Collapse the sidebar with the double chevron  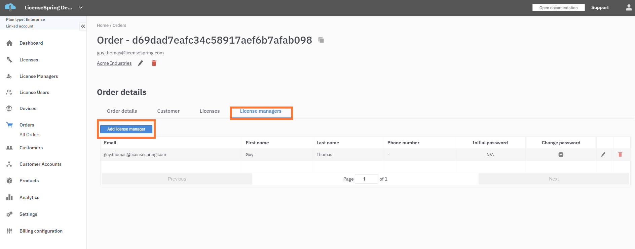[83, 26]
